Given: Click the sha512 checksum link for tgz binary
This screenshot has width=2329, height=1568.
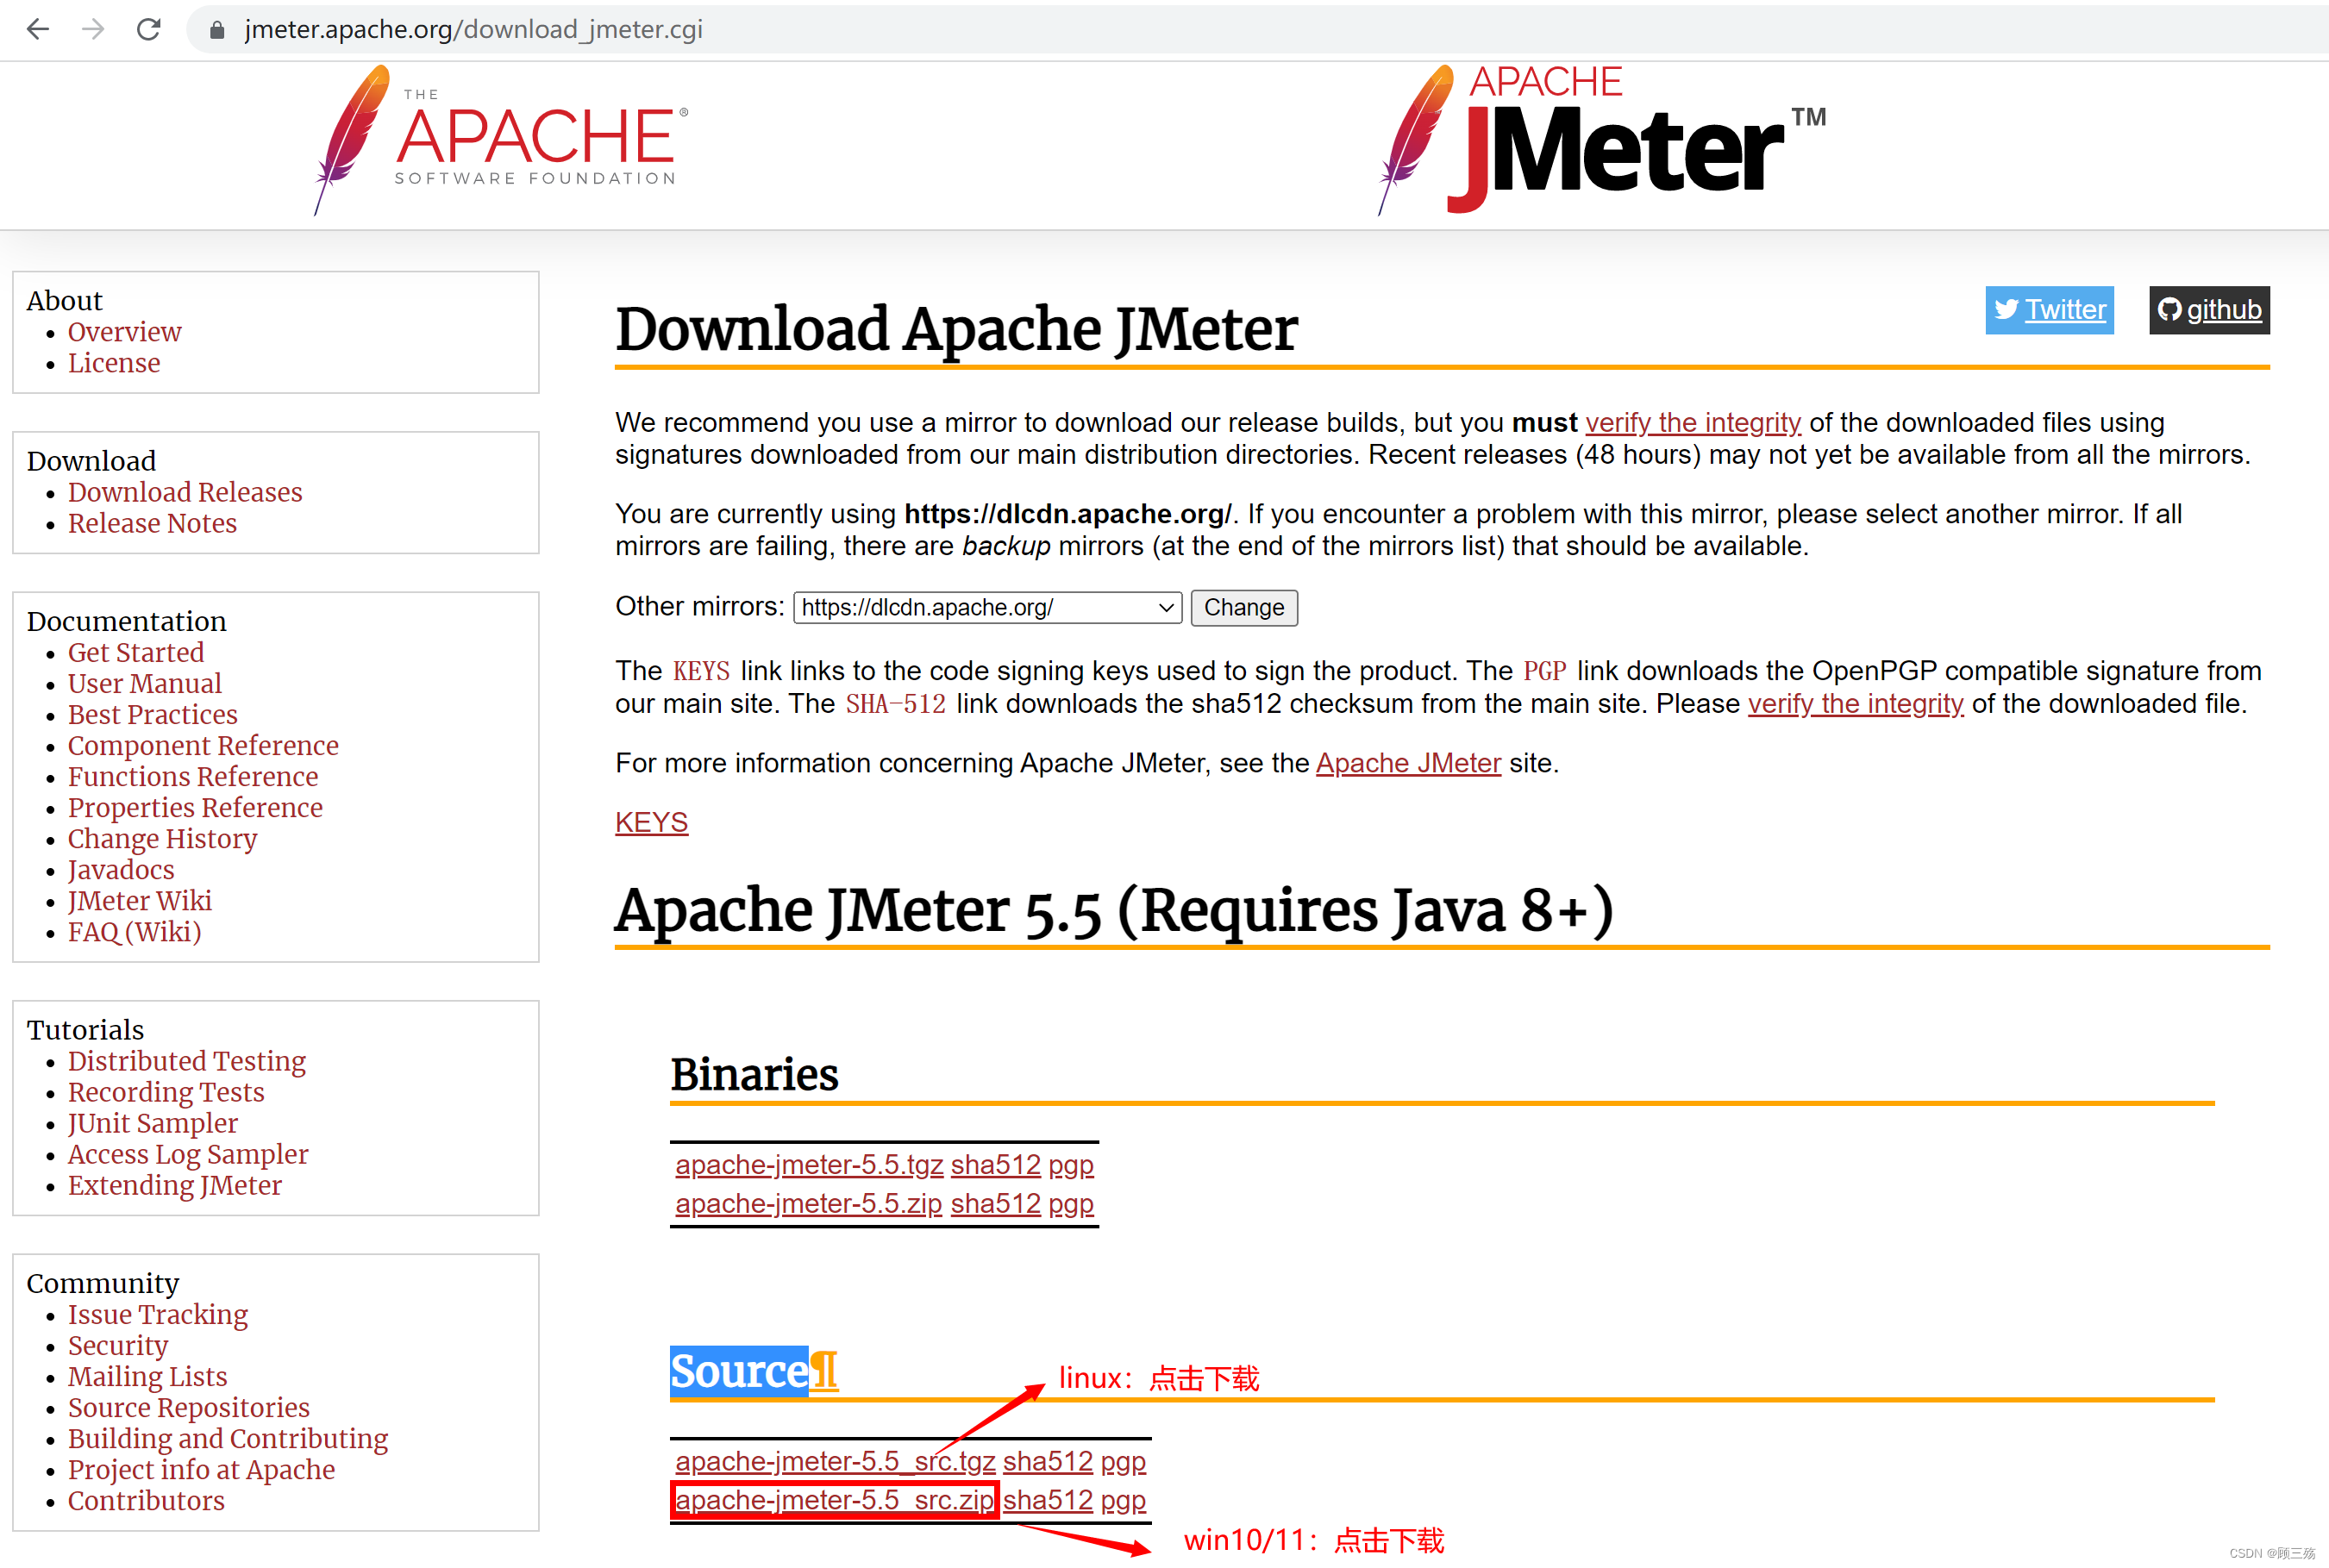Looking at the screenshot, I should (x=992, y=1165).
